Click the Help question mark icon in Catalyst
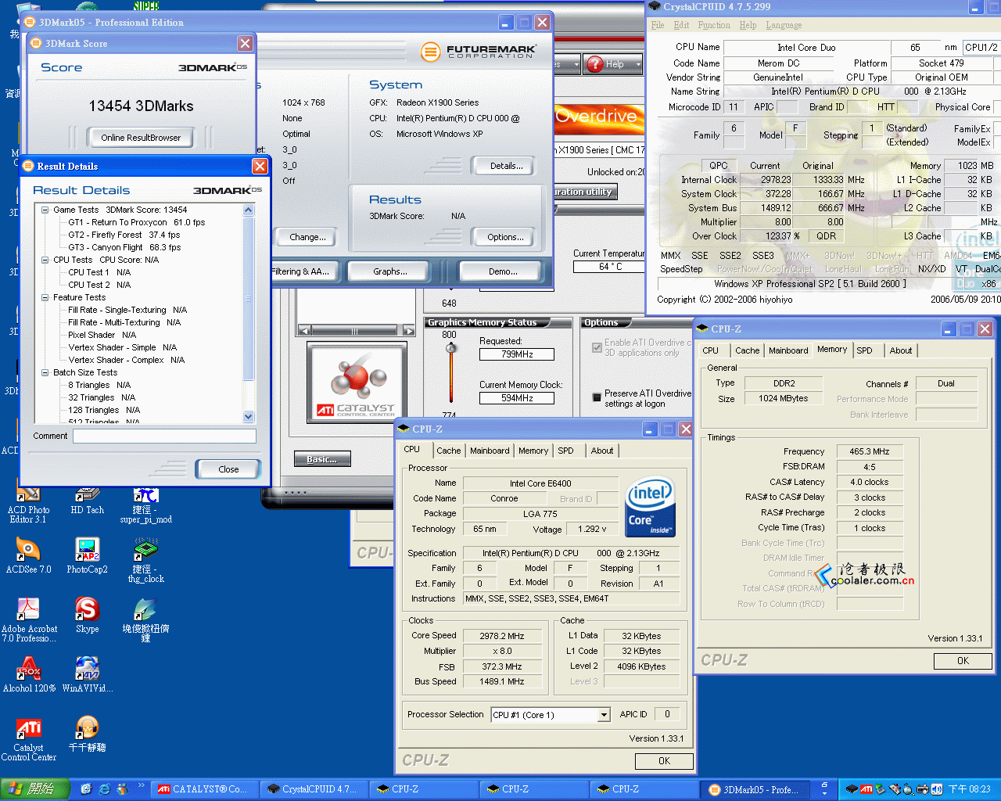1001x801 pixels. (x=595, y=64)
